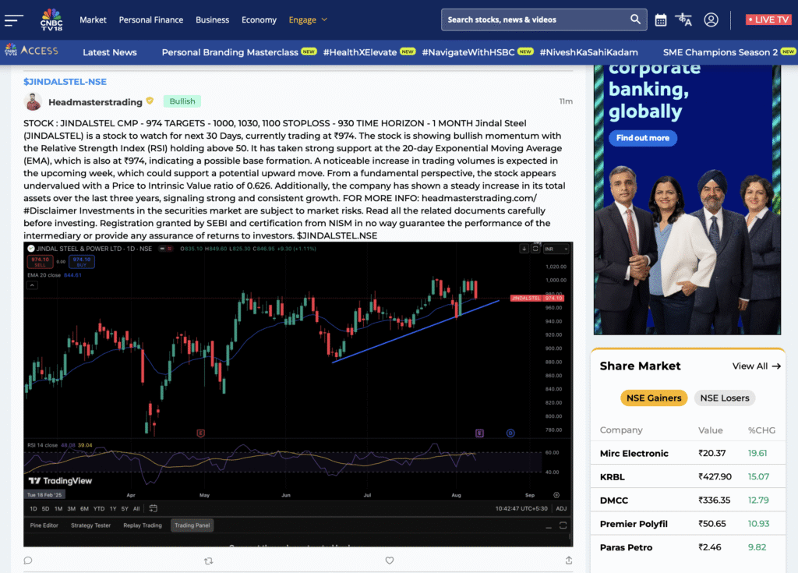Click the language translate icon
This screenshot has width=798, height=573.
[684, 19]
